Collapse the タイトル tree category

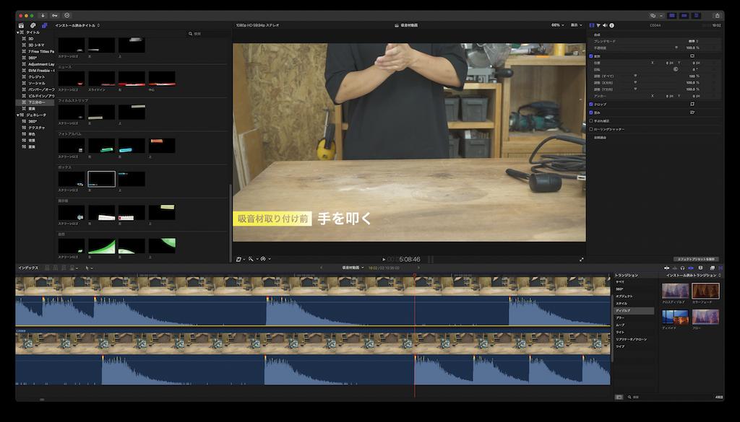(18, 32)
